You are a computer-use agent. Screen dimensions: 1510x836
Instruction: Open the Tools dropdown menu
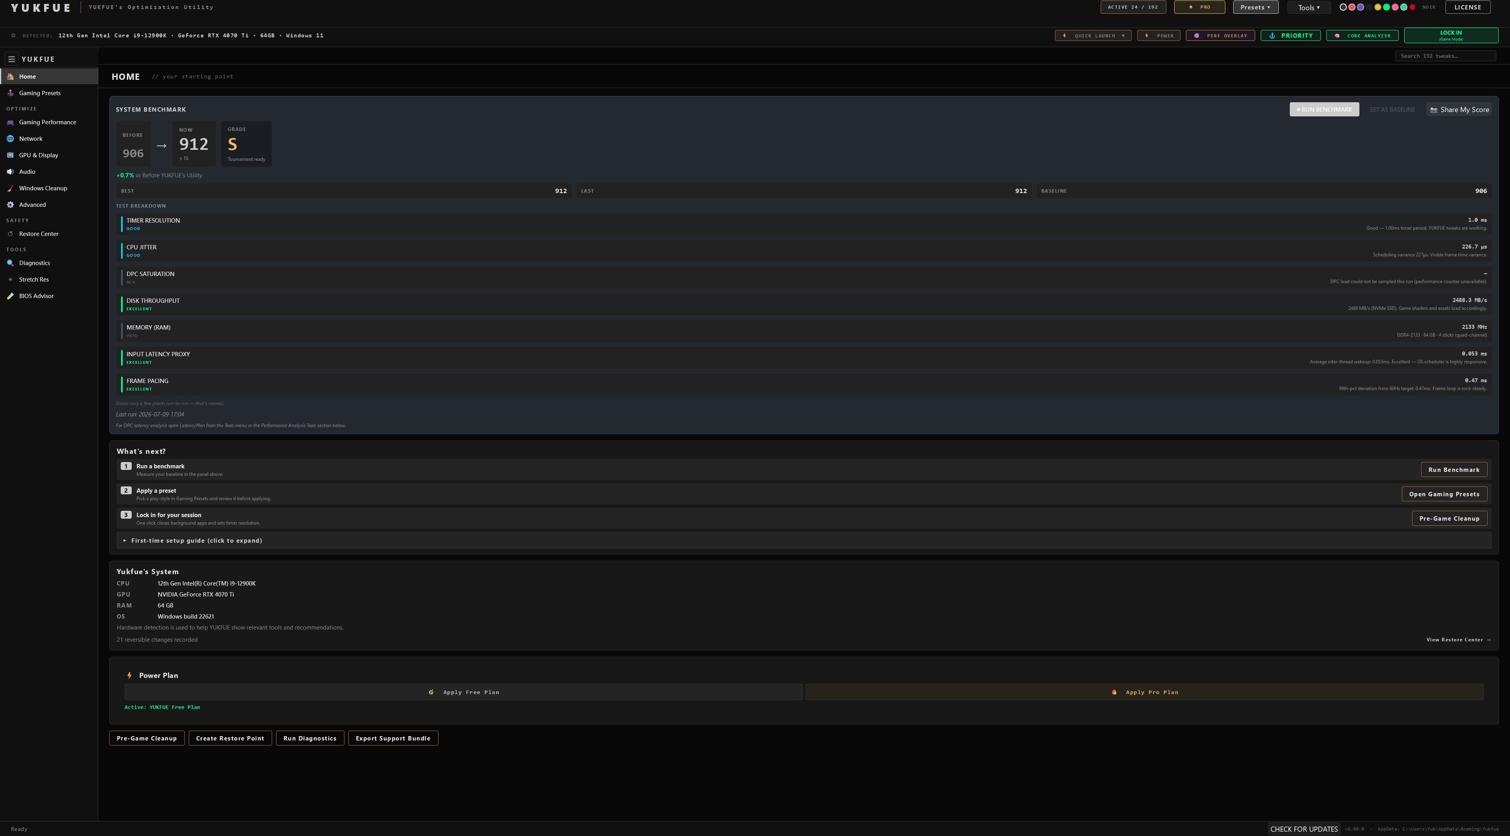click(1309, 7)
